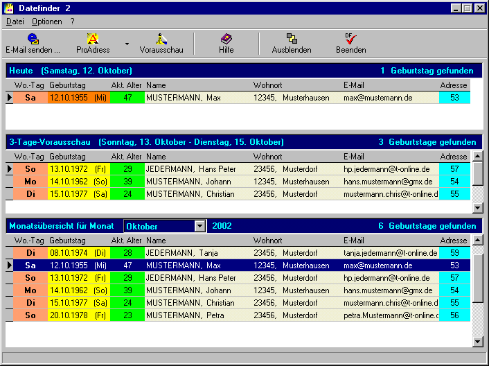Click the green age cell 29 in Vorausschau
The width and height of the screenshot is (489, 366).
click(x=127, y=169)
